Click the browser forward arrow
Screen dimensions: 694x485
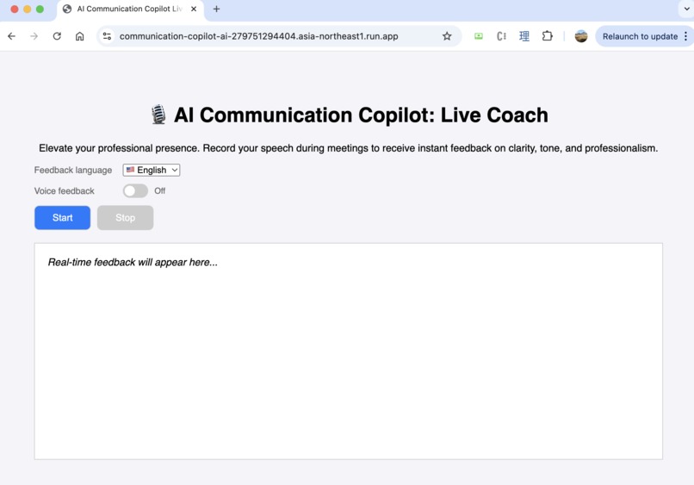34,36
